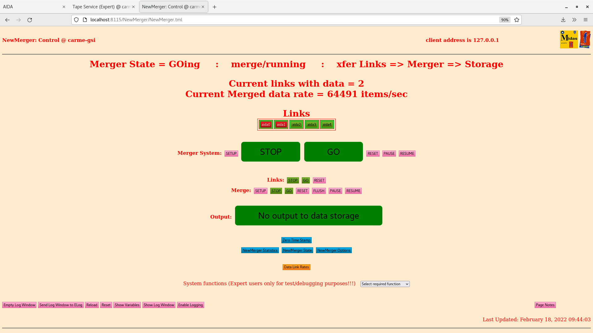Click the TCL powered logo icon
Viewport: 593px width, 333px height.
[x=585, y=39]
